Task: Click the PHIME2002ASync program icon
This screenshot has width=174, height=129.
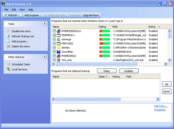Action: click(58, 31)
